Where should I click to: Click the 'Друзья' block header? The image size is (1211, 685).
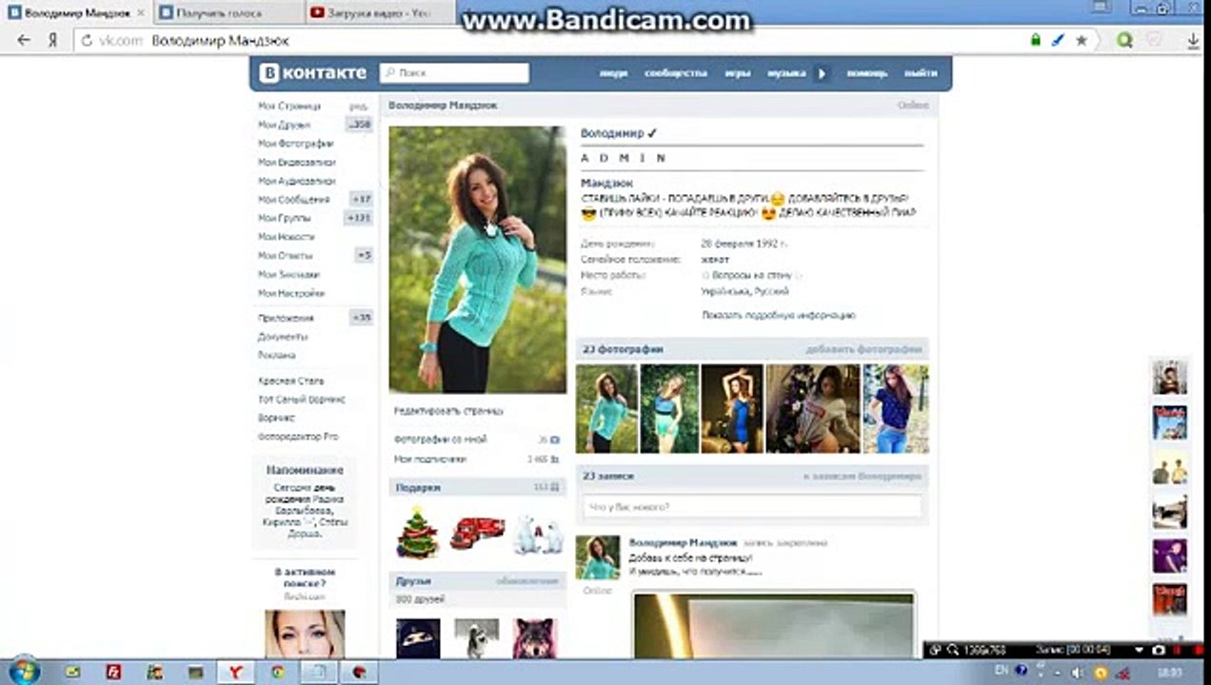tap(477, 580)
